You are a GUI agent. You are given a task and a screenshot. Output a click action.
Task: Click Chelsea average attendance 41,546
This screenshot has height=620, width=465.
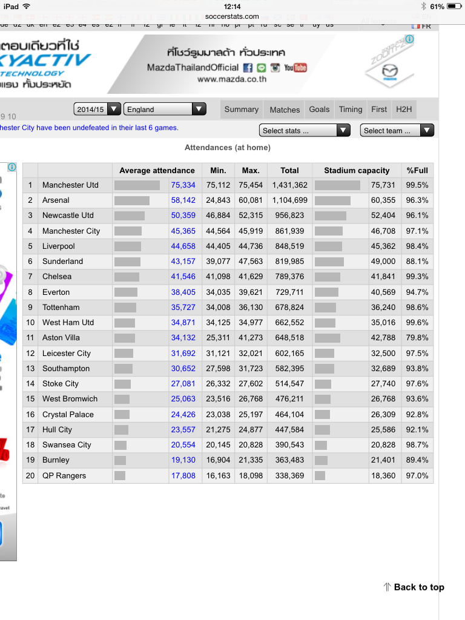tap(183, 276)
